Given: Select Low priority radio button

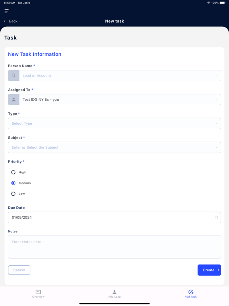Looking at the screenshot, I should point(13,194).
